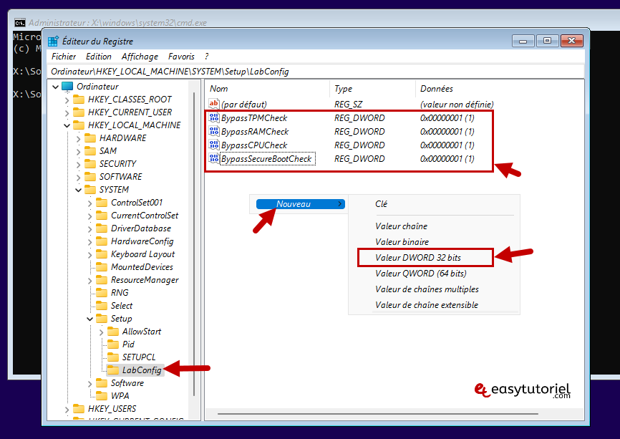Choose Valeur DWORD 32 bits from submenu
Viewport: 620px width, 439px height.
[x=418, y=258]
